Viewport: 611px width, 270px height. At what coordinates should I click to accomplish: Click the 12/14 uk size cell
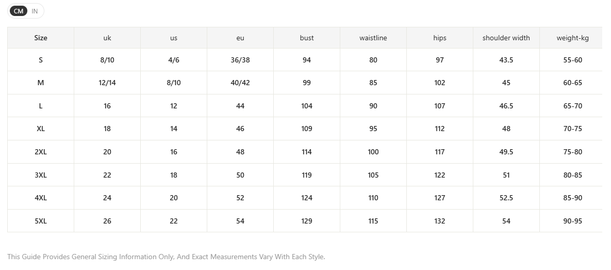click(x=107, y=83)
